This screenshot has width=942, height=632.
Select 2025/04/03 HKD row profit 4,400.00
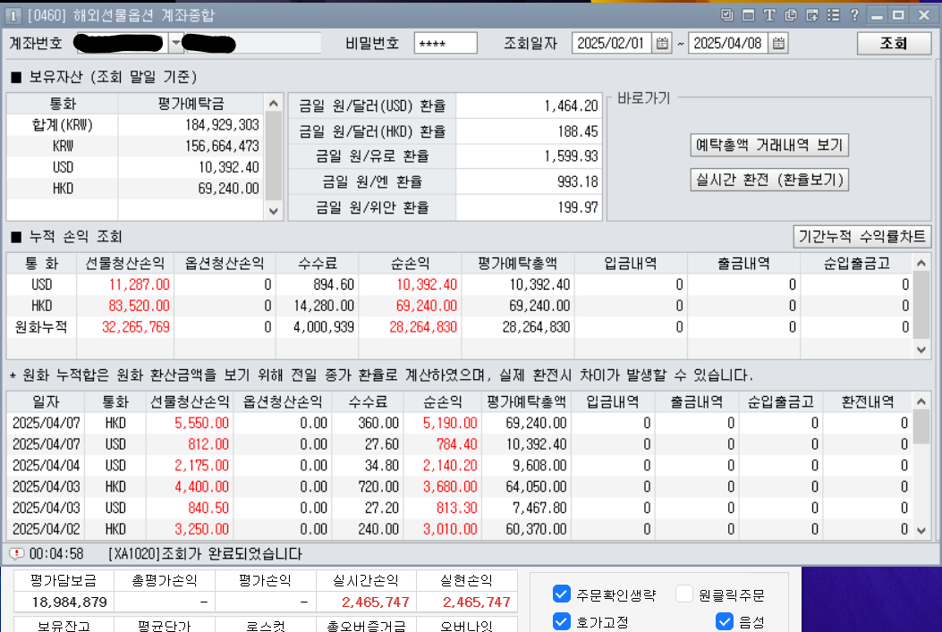coord(202,486)
